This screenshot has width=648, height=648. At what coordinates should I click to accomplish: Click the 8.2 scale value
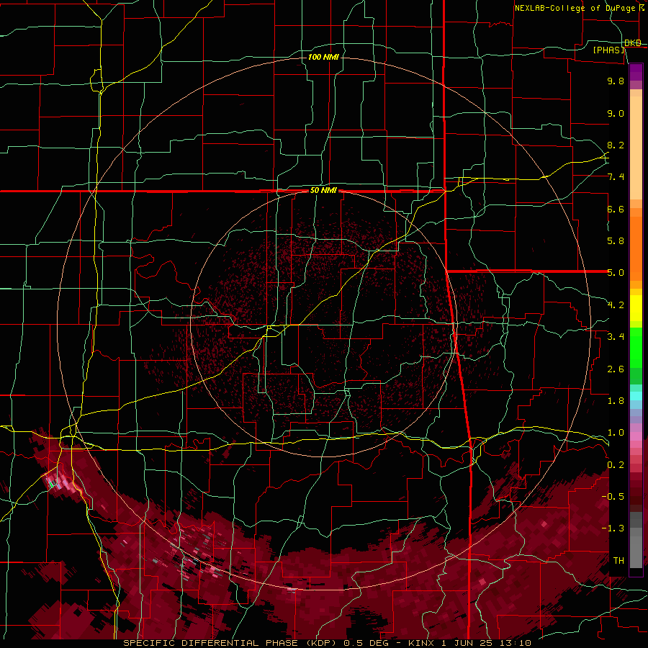click(x=616, y=145)
